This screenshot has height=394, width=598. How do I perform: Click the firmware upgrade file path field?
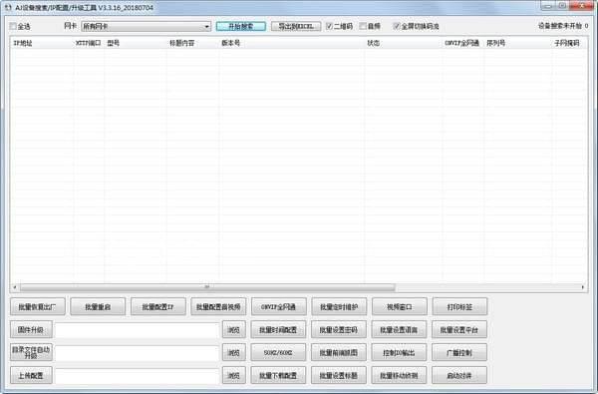(137, 330)
